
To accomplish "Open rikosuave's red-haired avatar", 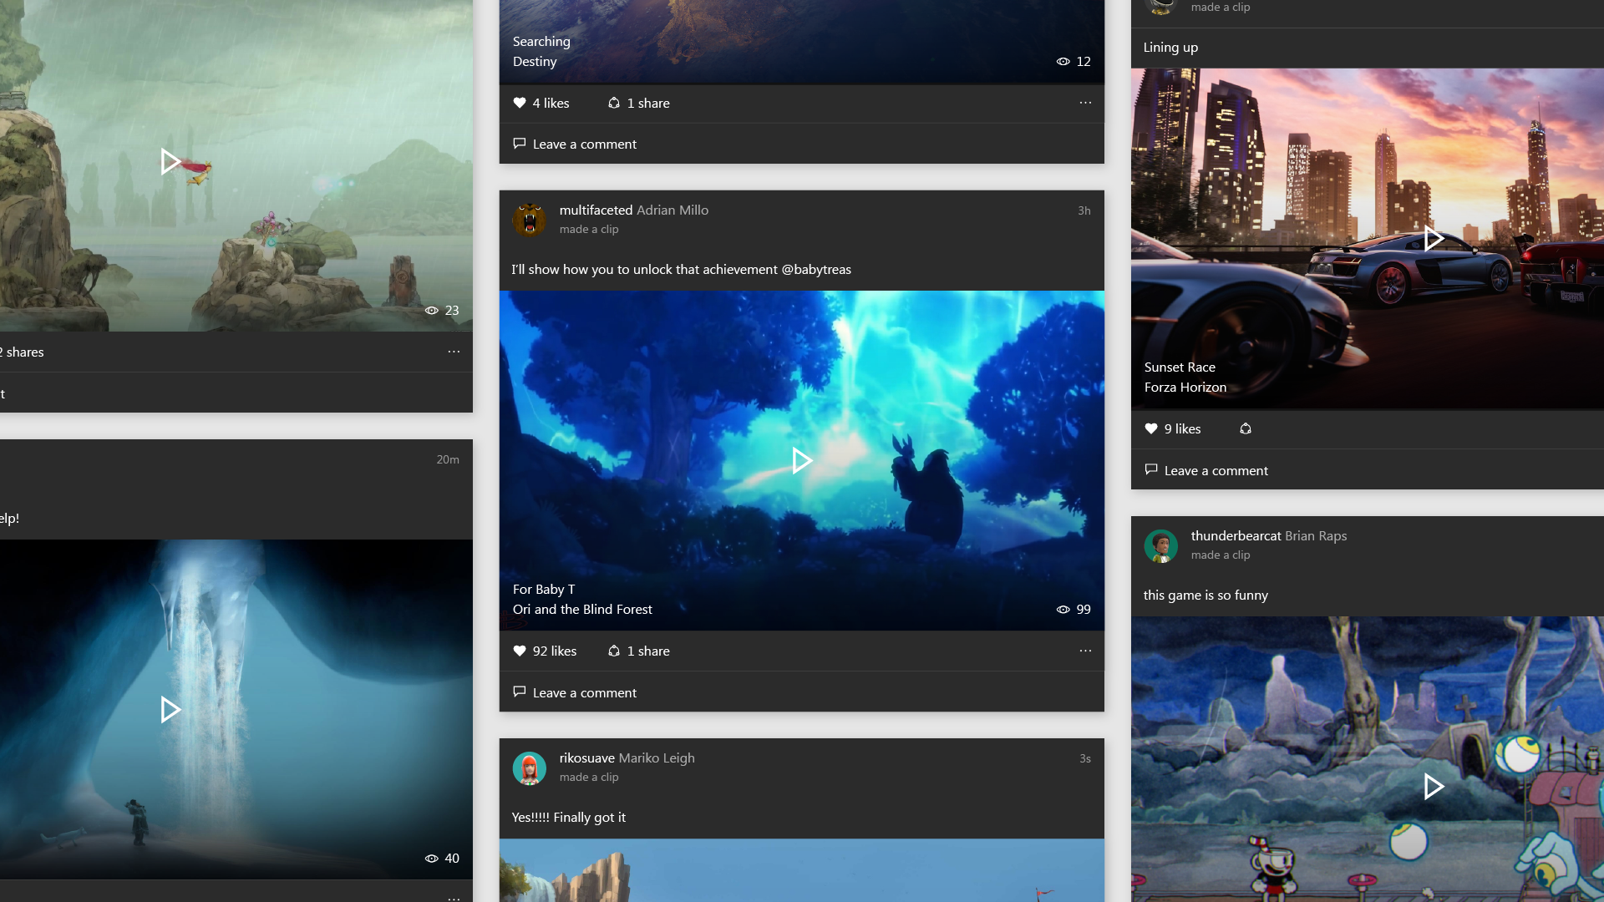I will [x=530, y=768].
